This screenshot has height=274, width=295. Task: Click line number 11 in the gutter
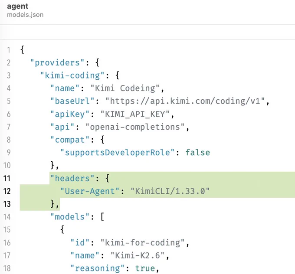tap(7, 178)
